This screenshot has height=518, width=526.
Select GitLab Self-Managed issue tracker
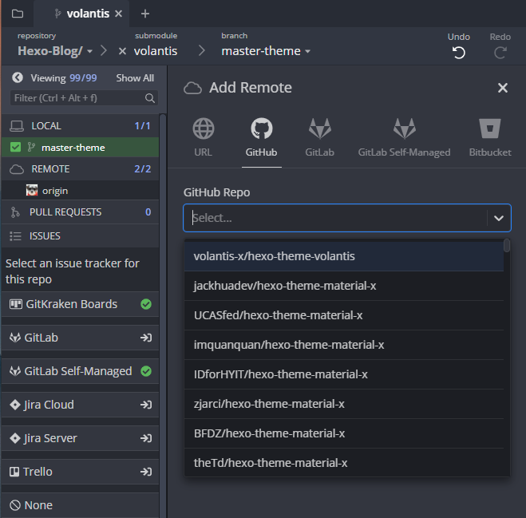pos(80,371)
